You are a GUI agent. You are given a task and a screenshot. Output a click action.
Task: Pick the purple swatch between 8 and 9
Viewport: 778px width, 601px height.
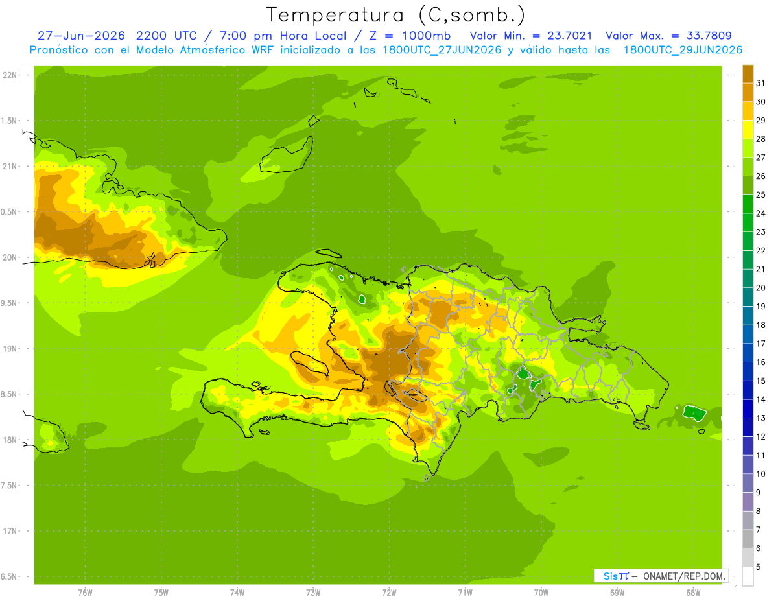[748, 502]
